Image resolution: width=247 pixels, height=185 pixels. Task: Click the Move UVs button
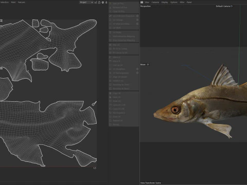(123, 101)
